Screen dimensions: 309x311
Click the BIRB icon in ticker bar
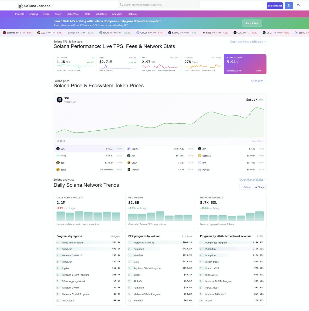coord(204,33)
